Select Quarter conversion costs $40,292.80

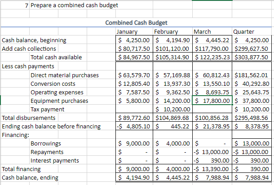coord(252,84)
